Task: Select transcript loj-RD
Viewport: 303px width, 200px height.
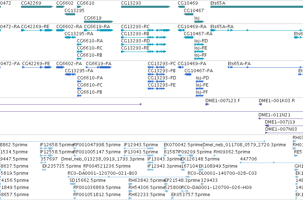Action: click(x=199, y=44)
